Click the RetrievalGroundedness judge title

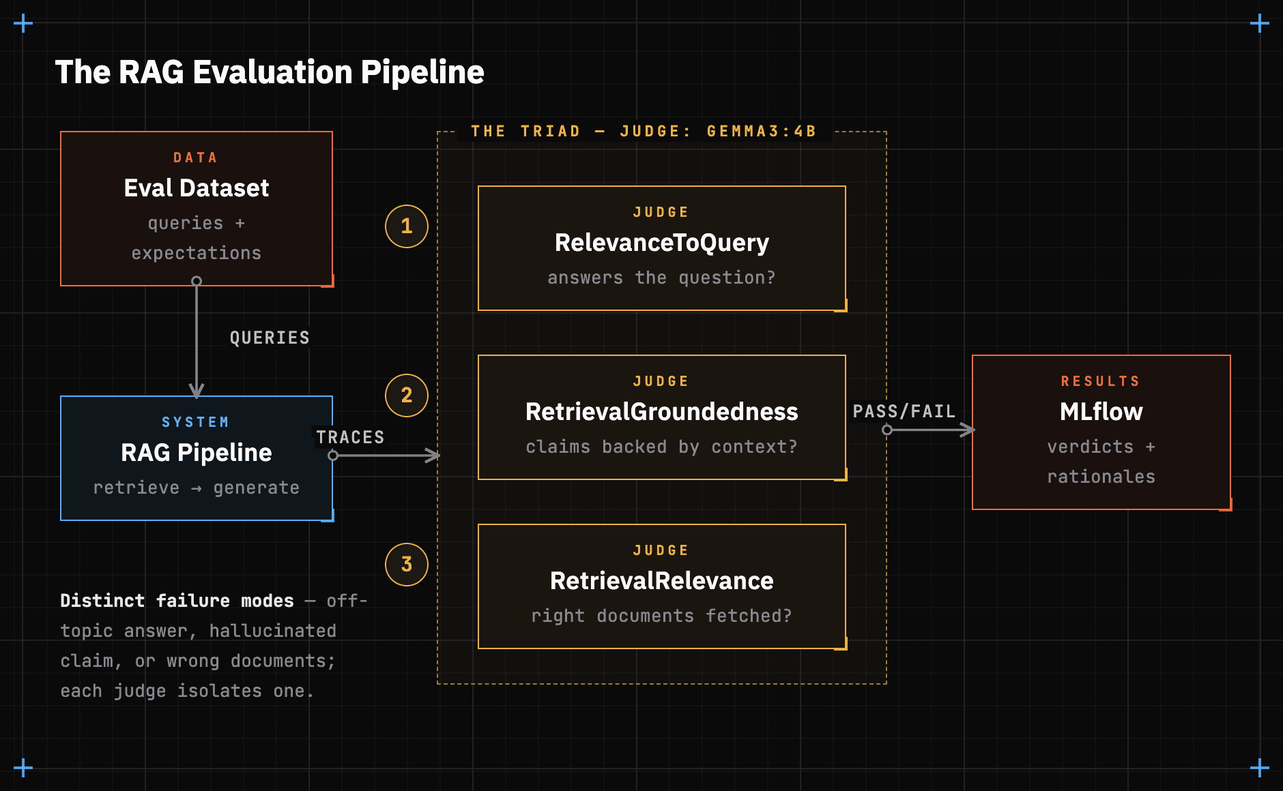click(662, 412)
